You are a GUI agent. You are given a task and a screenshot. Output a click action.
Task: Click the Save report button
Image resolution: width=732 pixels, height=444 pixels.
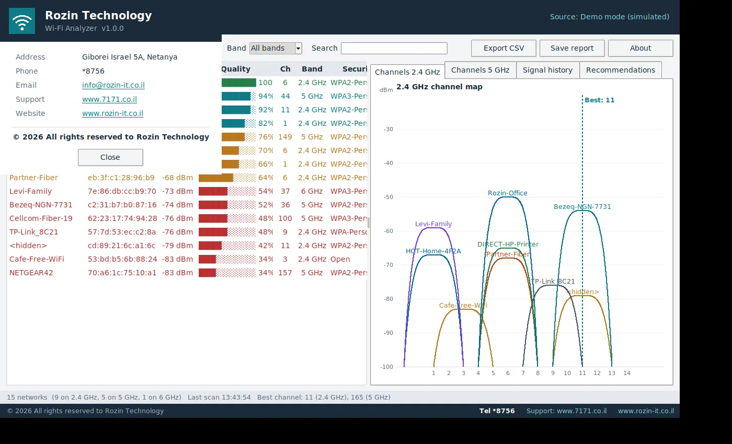572,48
